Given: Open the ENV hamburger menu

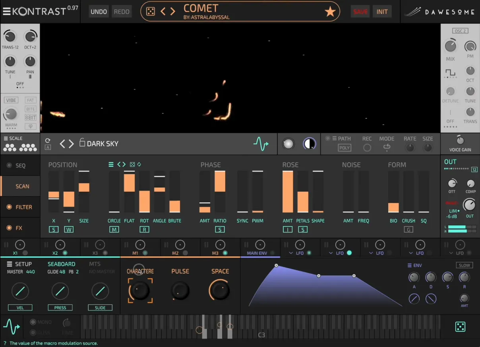Looking at the screenshot, I should coord(410,266).
